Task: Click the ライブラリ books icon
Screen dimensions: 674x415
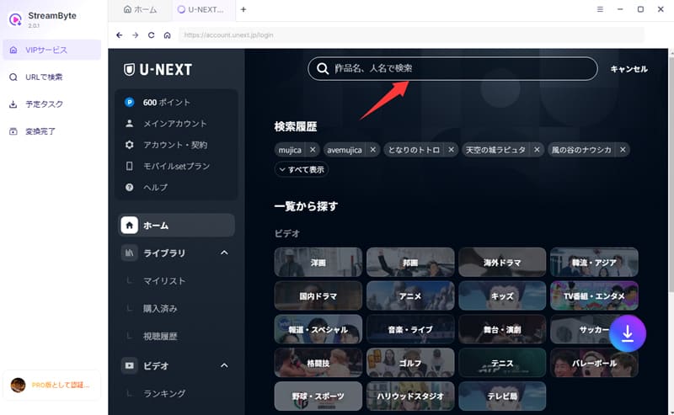Action: pyautogui.click(x=129, y=253)
